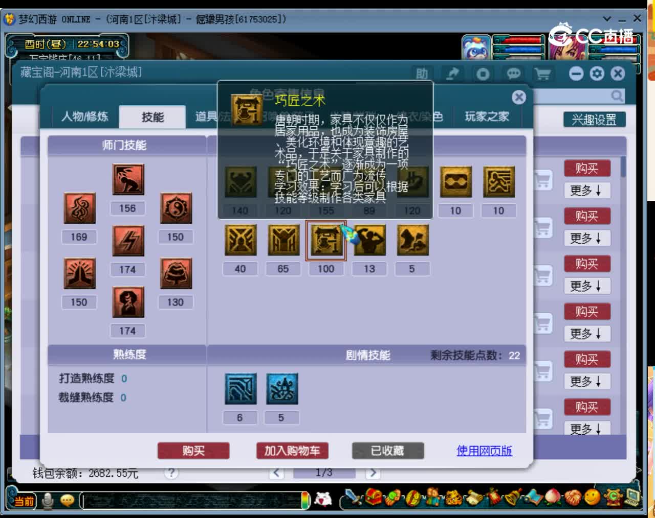The image size is (655, 518).
Task: Click the scroll icon in bottom game toolbar
Action: (x=473, y=497)
